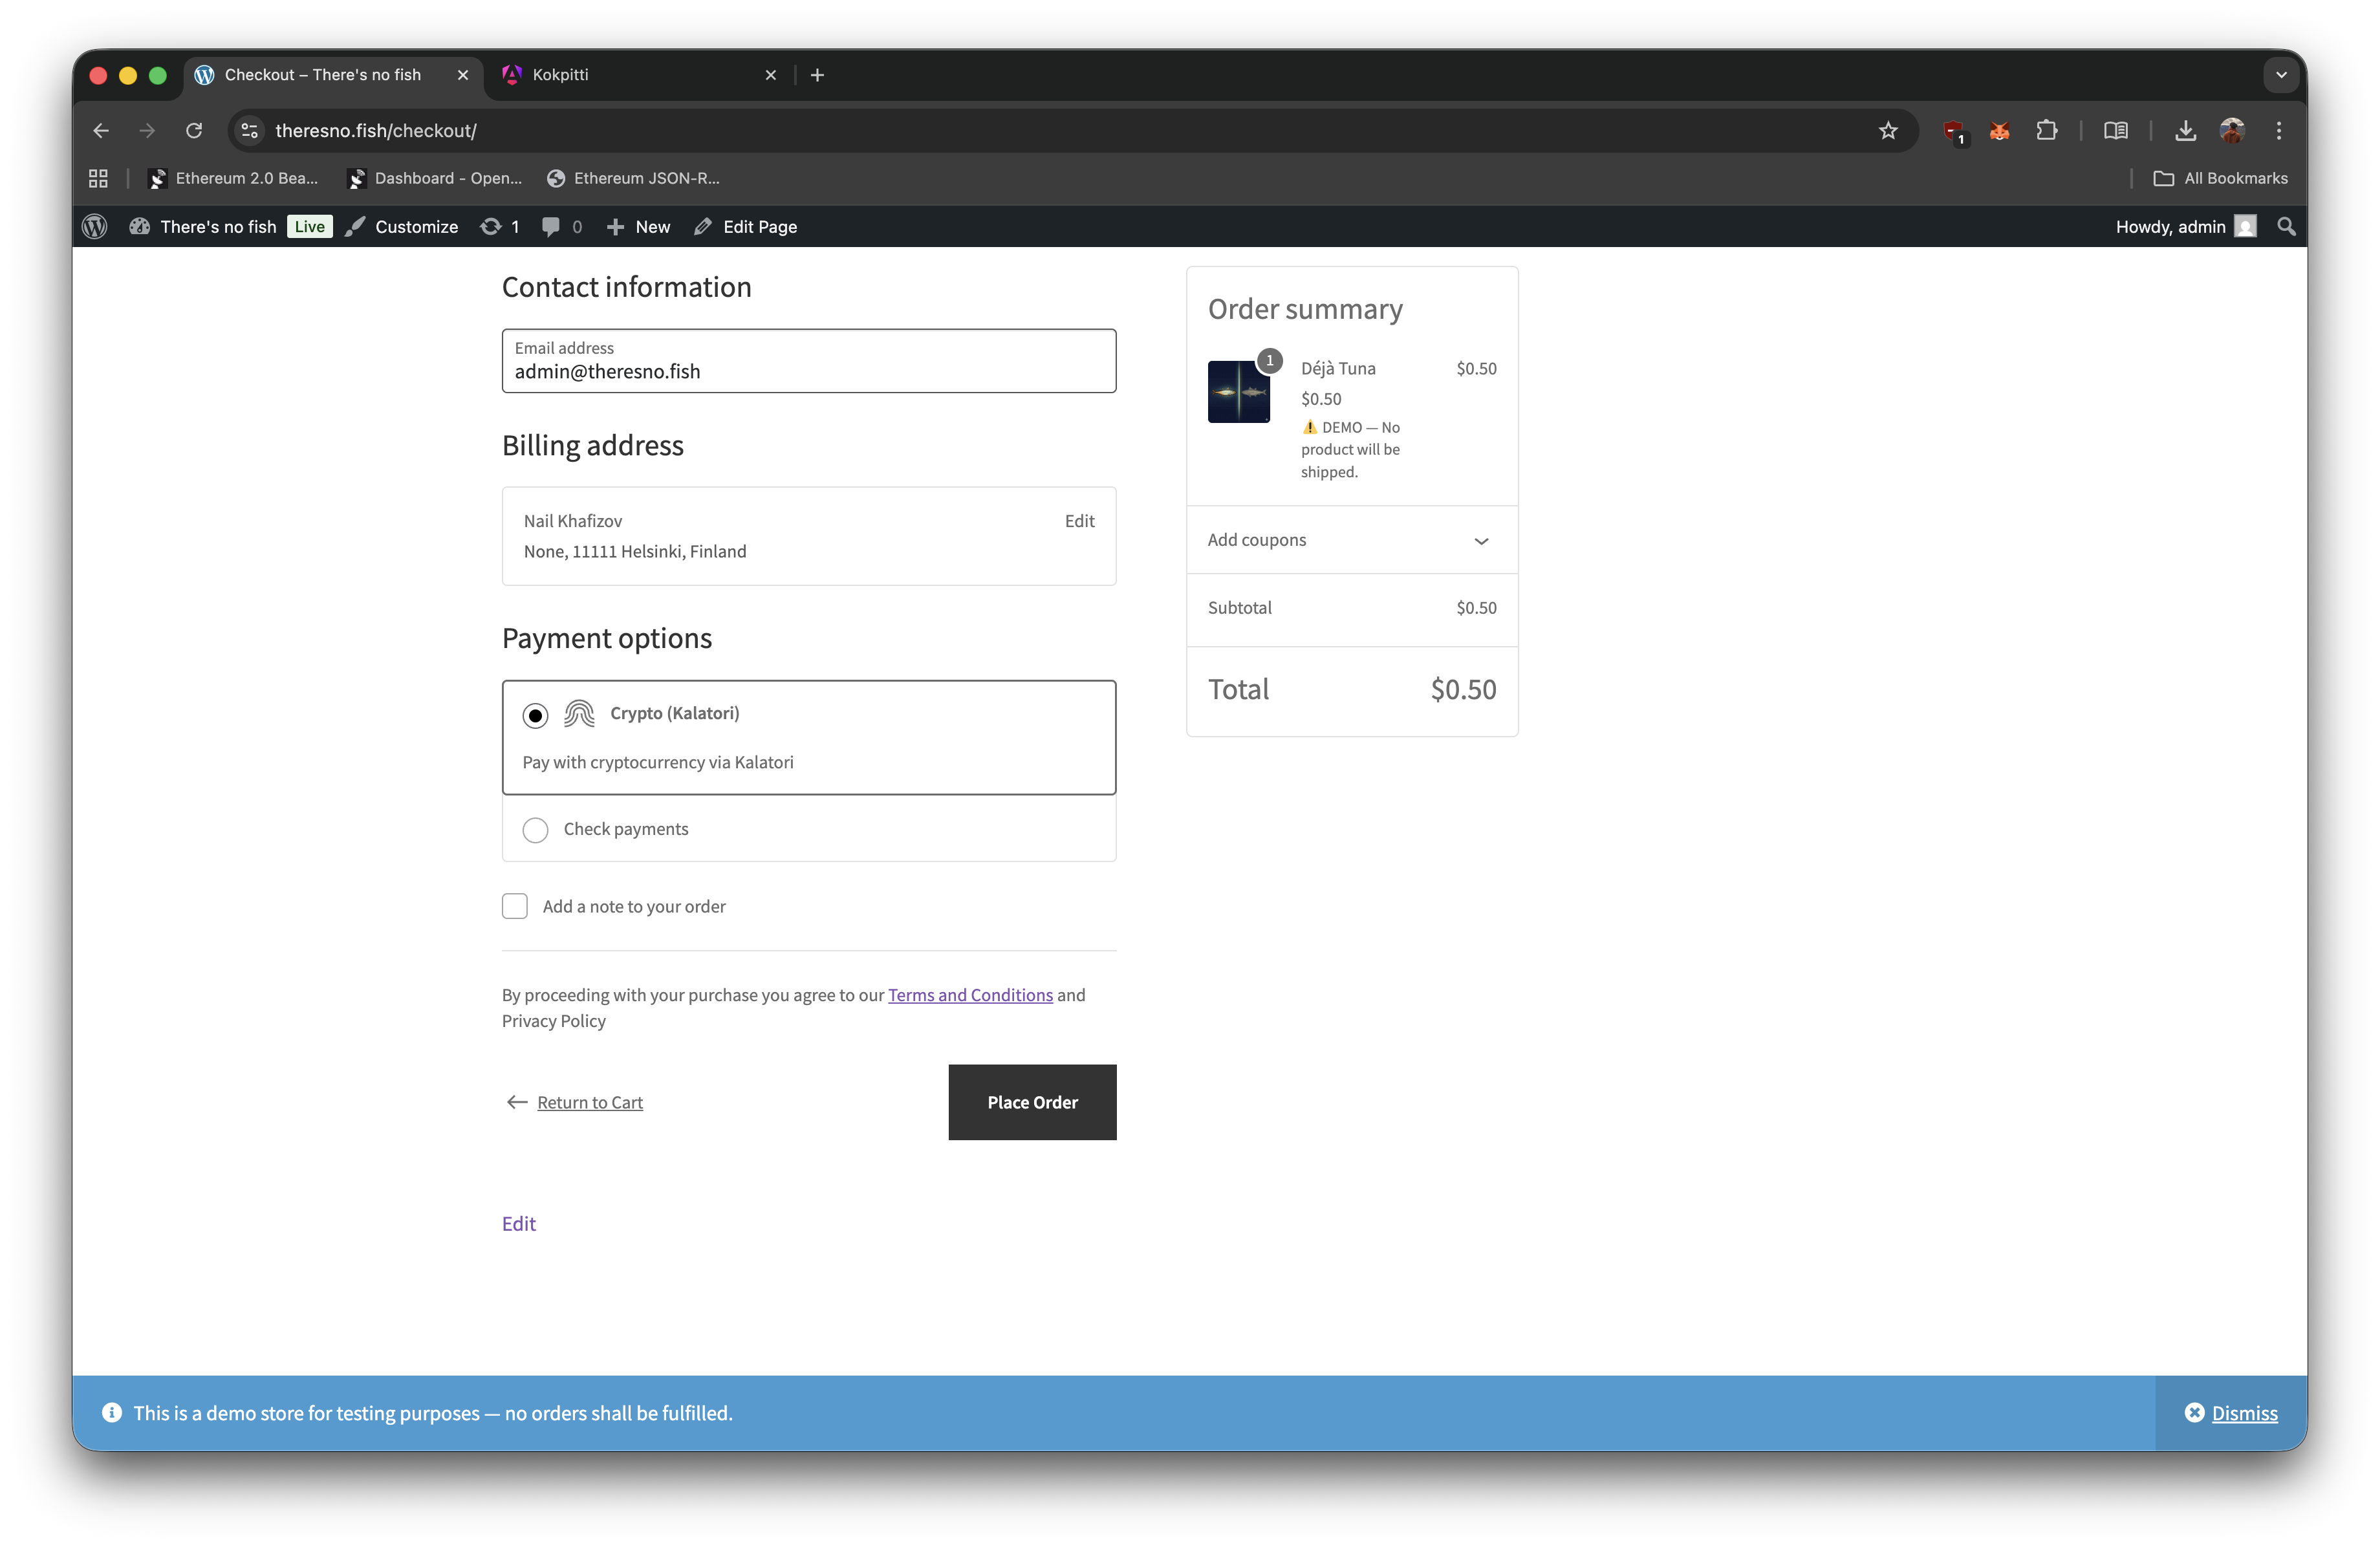Viewport: 2380px width, 1547px height.
Task: Open Edit Page in admin bar
Action: click(745, 227)
